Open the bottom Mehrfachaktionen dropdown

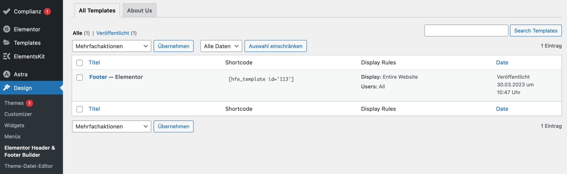coord(111,126)
